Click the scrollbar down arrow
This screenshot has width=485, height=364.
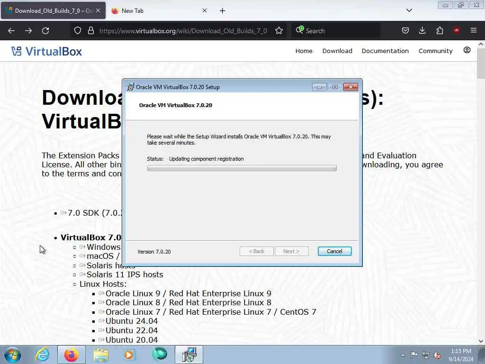pos(481,341)
